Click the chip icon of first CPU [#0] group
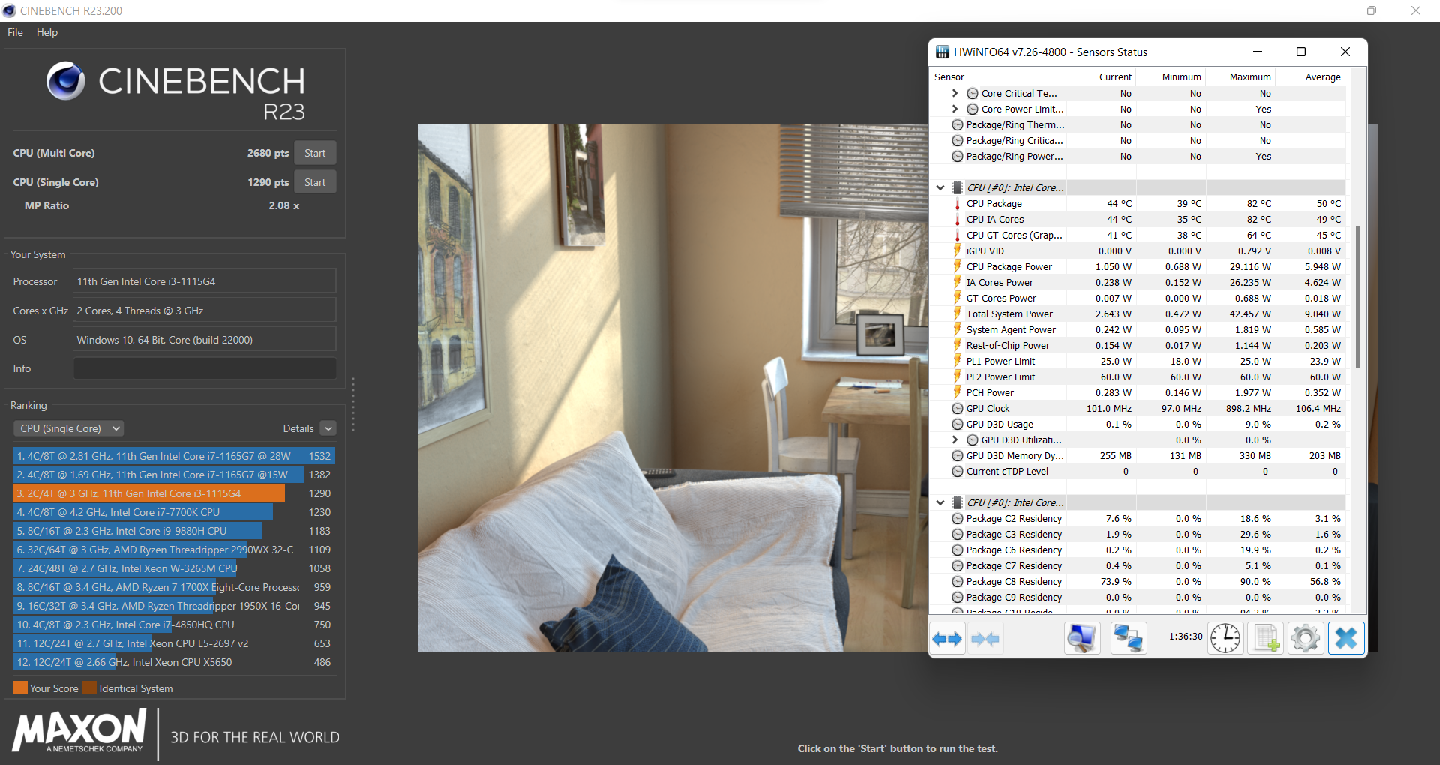Viewport: 1440px width, 765px height. tap(958, 188)
